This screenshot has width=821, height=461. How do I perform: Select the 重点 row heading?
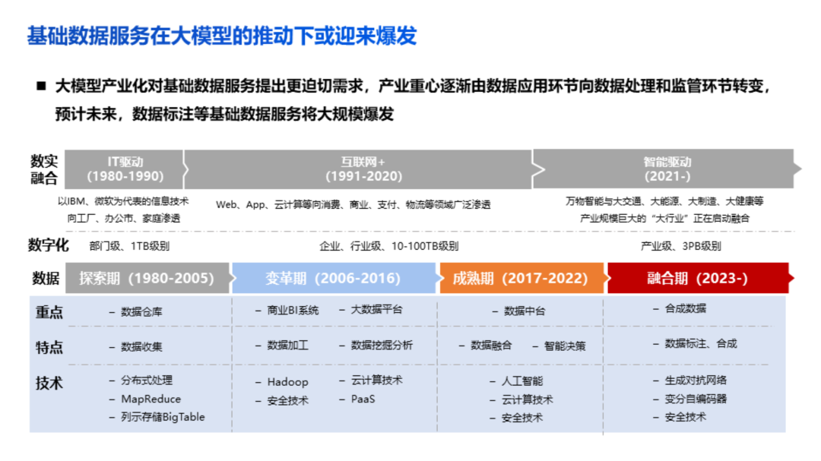(x=49, y=312)
